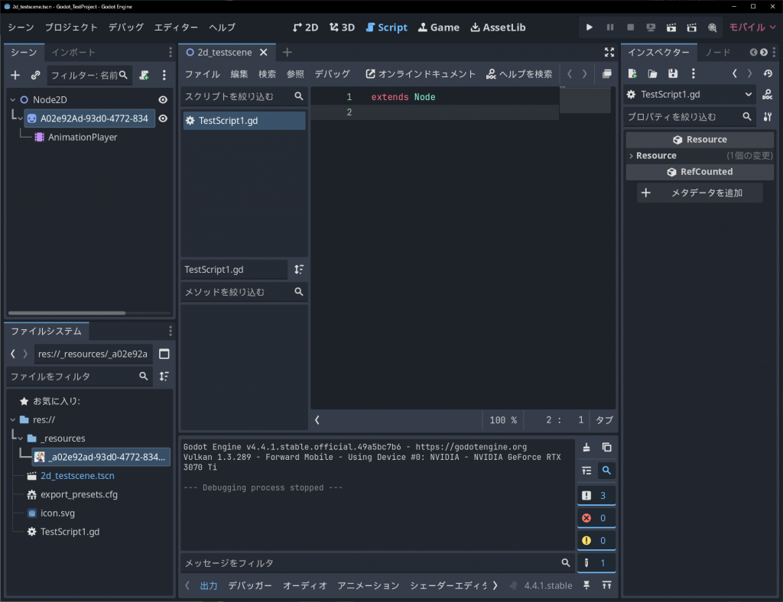
Task: Toggle the warning messages filter in output
Action: tap(596, 541)
